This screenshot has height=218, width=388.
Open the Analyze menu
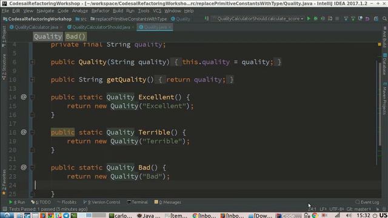click(79, 11)
